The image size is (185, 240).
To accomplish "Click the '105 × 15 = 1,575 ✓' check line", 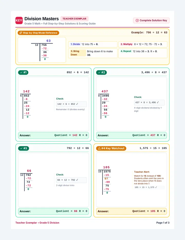I will tap(149, 187).
